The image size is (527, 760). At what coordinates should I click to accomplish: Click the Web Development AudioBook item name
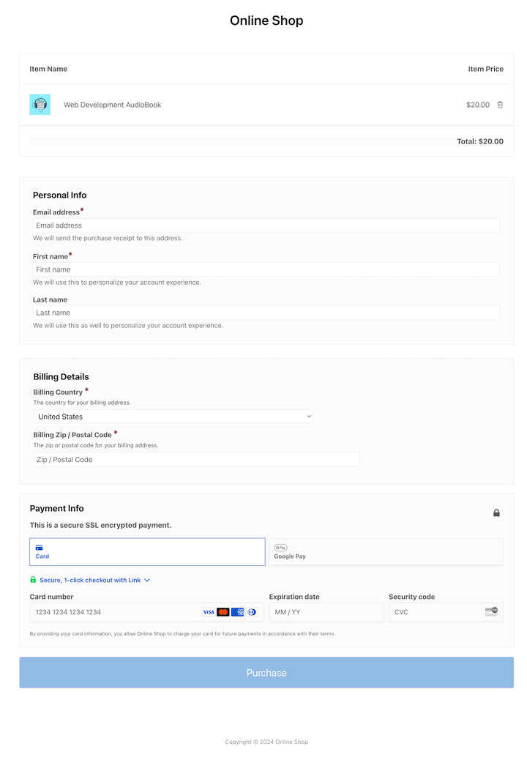112,105
